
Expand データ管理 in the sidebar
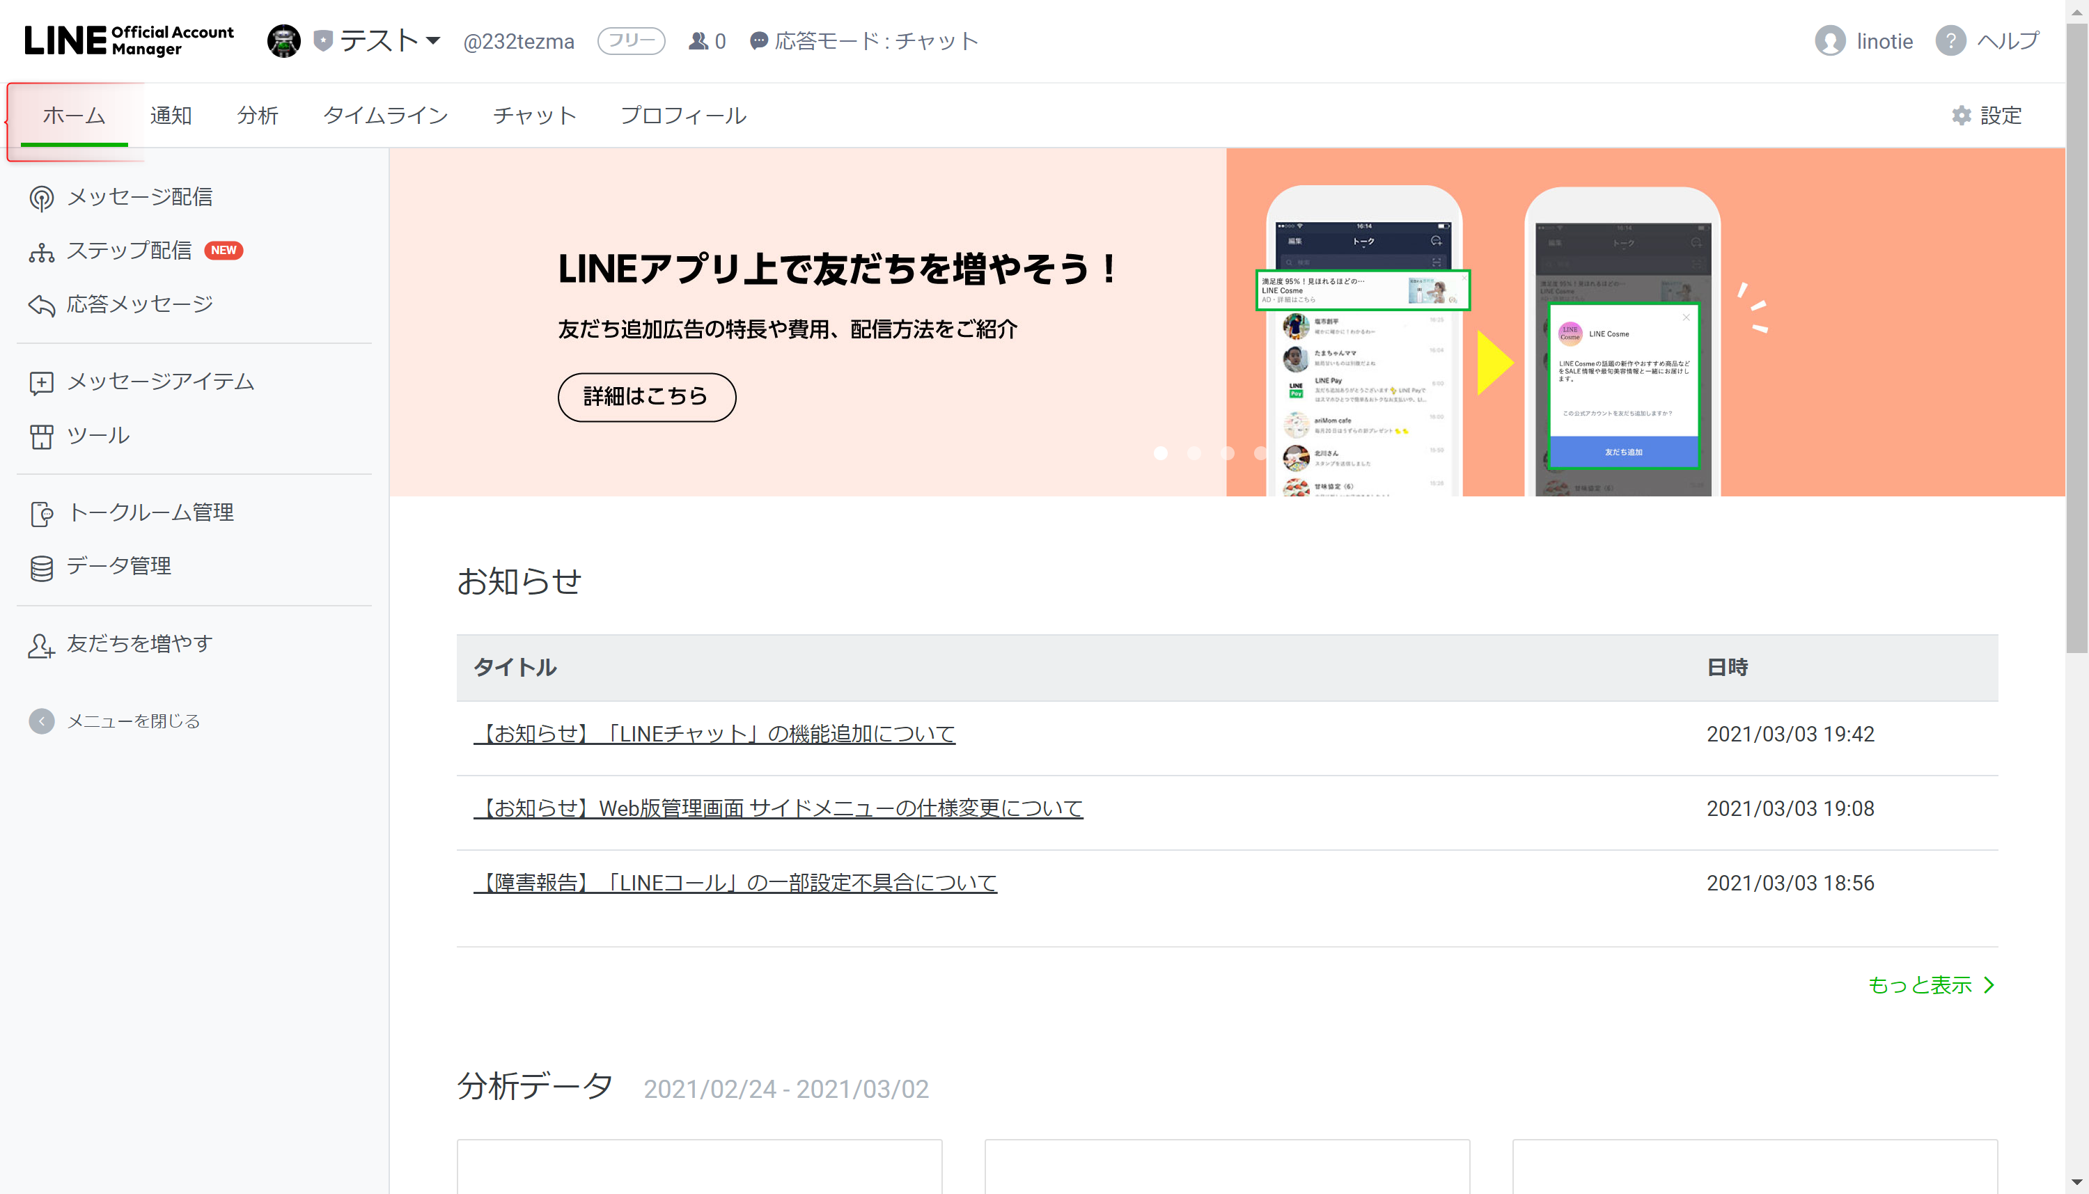pyautogui.click(x=119, y=566)
